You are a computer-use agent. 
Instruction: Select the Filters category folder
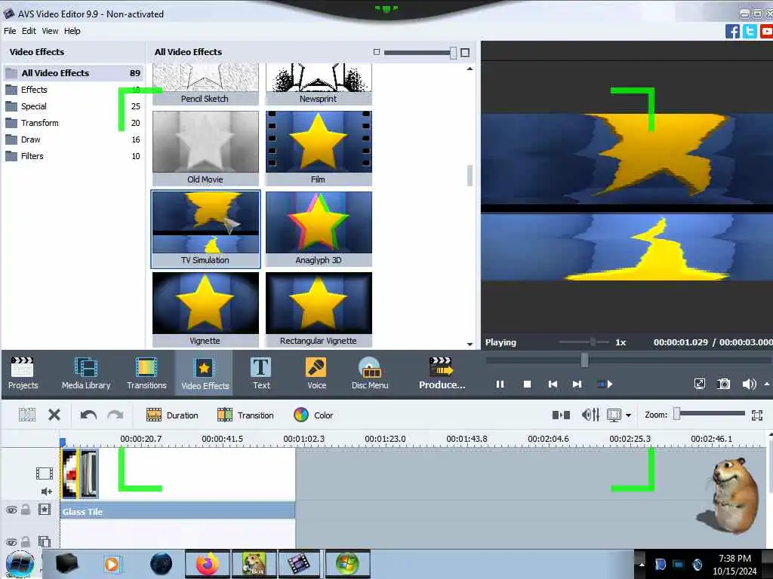tap(73, 156)
